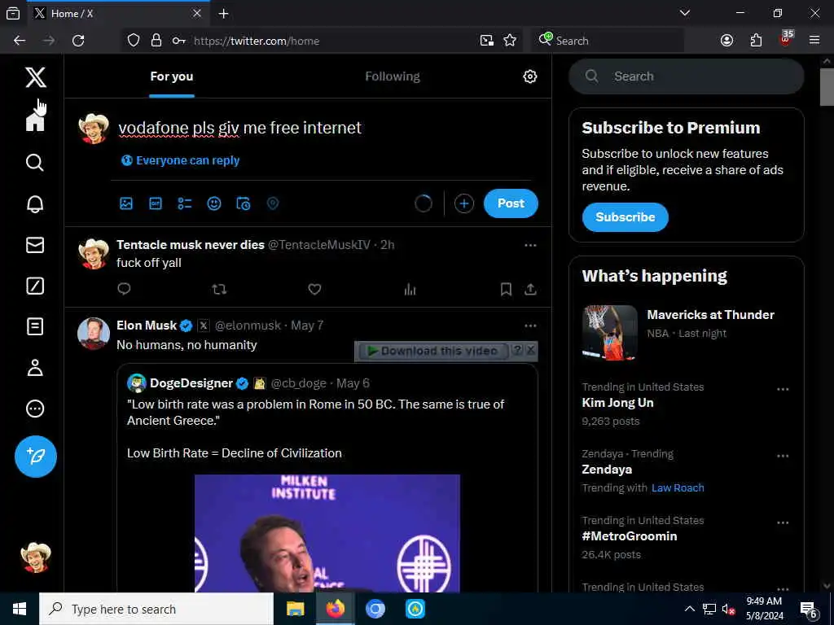The width and height of the screenshot is (834, 625).
Task: Schedule the post with calendar icon
Action: 243,203
